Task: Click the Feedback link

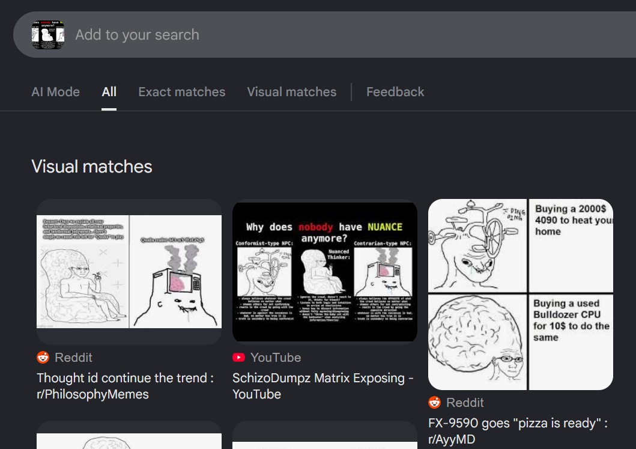Action: pos(395,92)
